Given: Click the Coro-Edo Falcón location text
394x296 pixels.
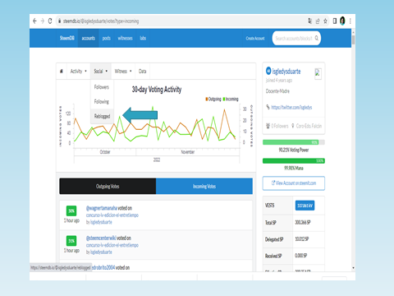Looking at the screenshot, I should (x=309, y=126).
